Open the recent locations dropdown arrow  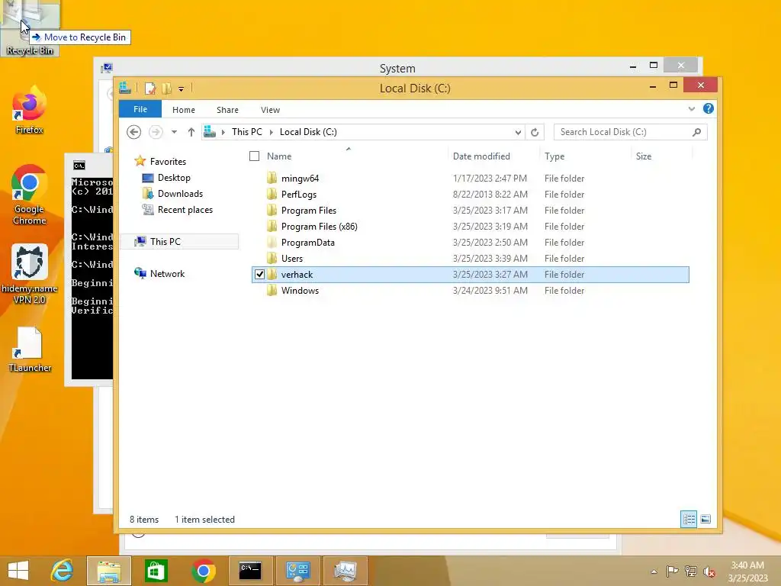click(x=175, y=132)
